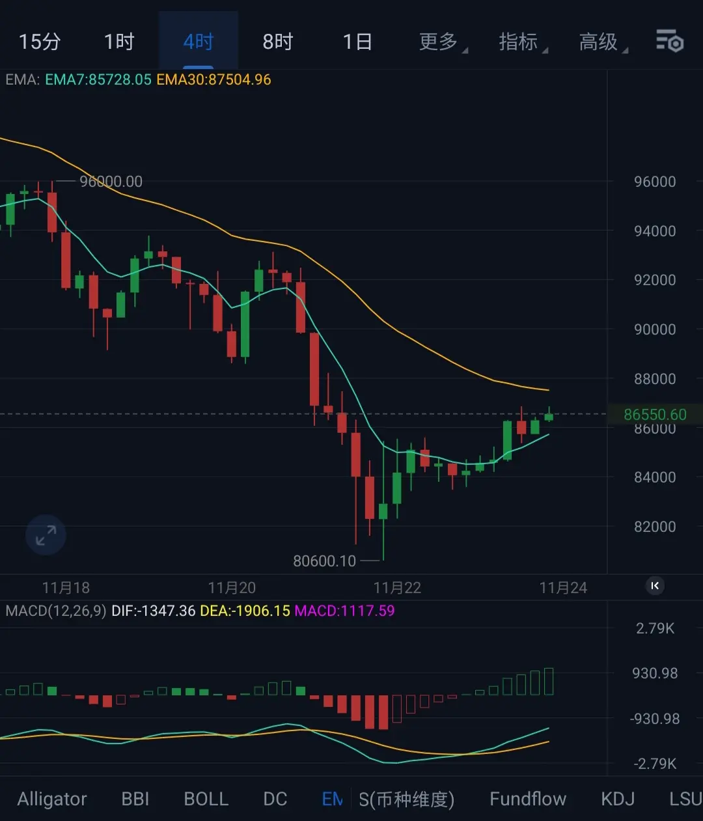Click the 96000.00 high price marker
Image resolution: width=703 pixels, height=821 pixels.
click(111, 182)
